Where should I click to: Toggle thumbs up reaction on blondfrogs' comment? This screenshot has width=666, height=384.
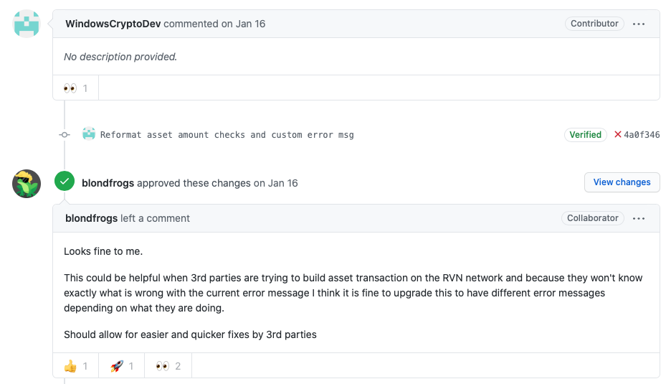(75, 366)
